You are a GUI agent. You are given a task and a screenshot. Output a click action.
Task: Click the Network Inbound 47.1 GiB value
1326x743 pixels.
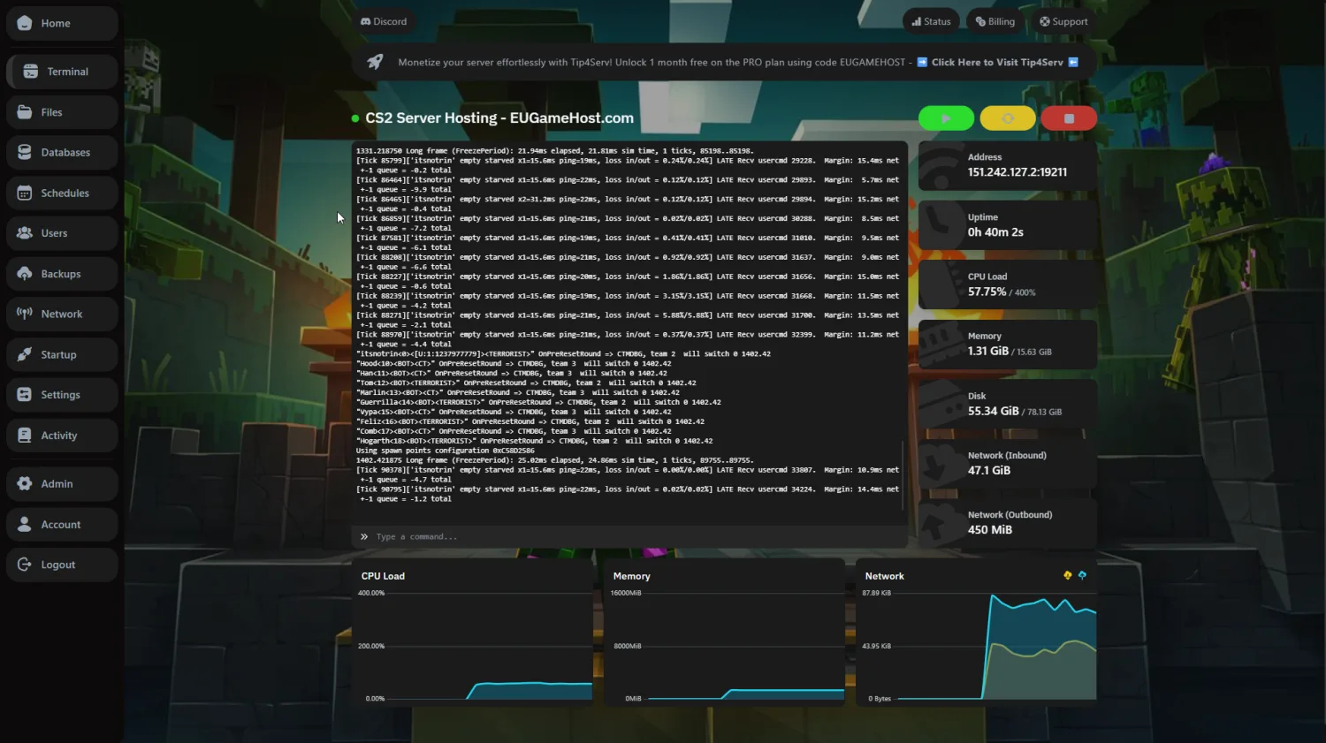coord(988,470)
